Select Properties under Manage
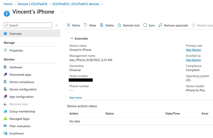This screenshot has width=213, height=138. coord(16,51)
